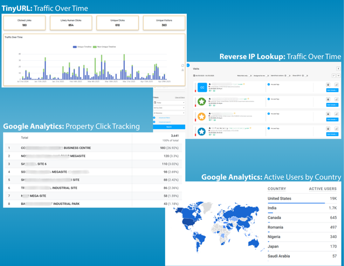Click the Search button under filters
This screenshot has height=266, width=344.
pos(169,127)
